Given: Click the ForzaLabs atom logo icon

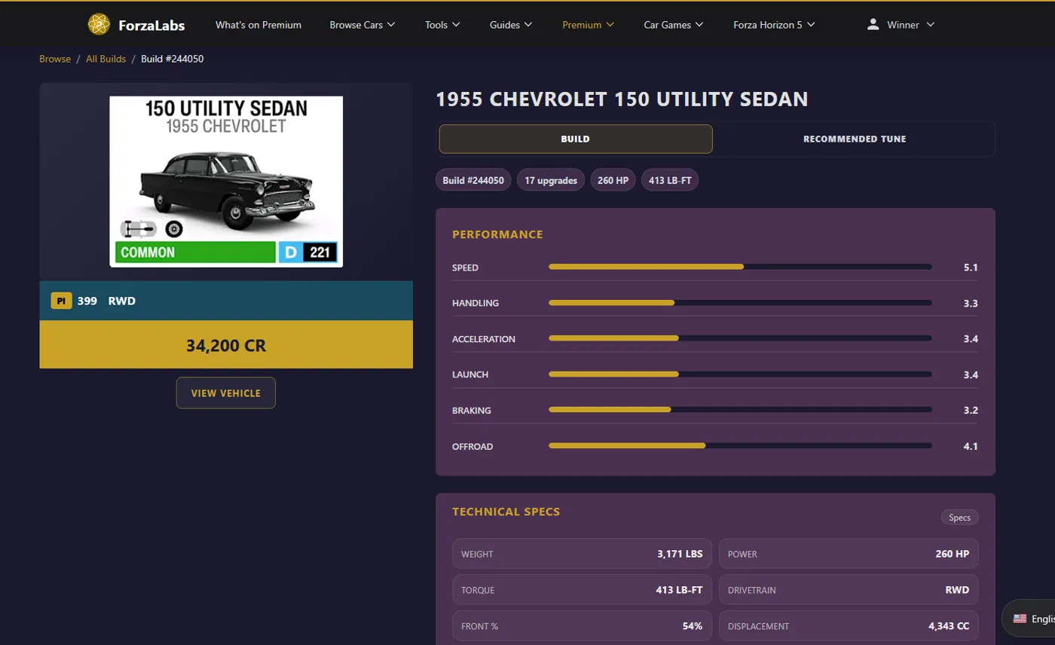Looking at the screenshot, I should point(99,25).
